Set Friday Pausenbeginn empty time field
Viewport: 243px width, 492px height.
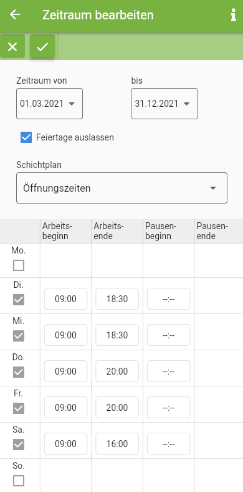pyautogui.click(x=168, y=407)
